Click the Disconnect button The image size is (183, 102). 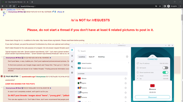[152, 97]
